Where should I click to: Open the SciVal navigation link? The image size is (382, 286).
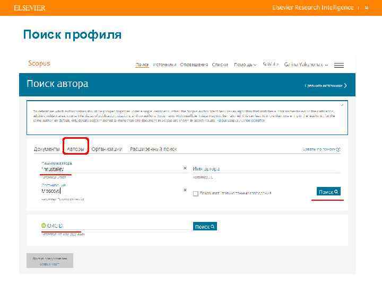pos(271,65)
